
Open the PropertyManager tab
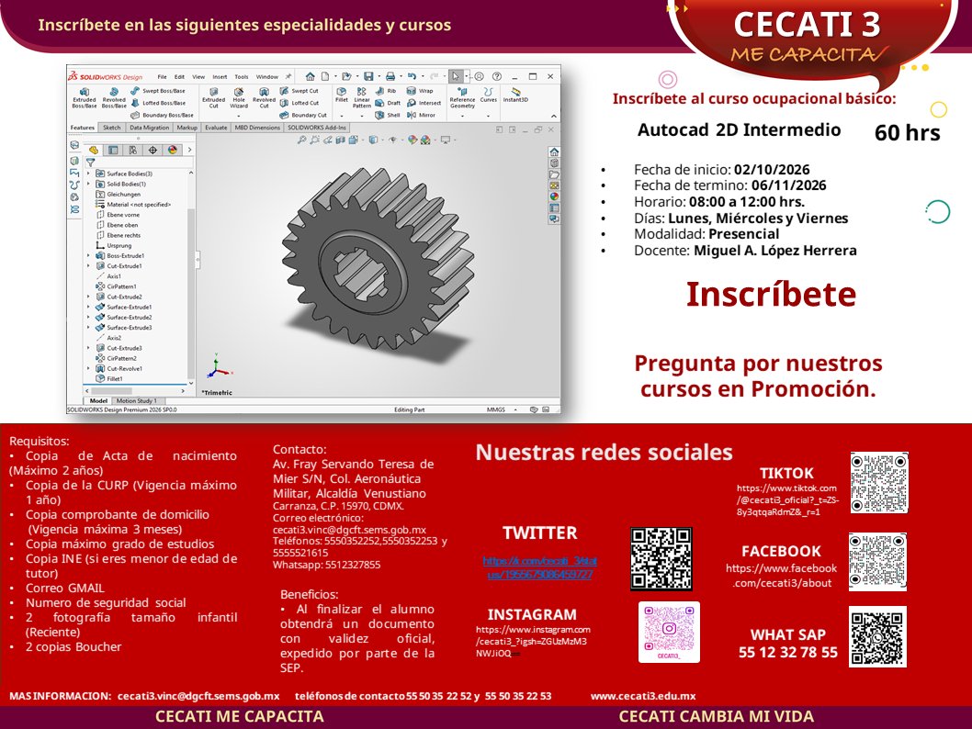[113, 150]
